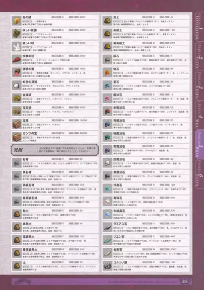This screenshot has width=204, height=290.
Task: Select the item name 最高級粘土
Action: coord(30,250)
